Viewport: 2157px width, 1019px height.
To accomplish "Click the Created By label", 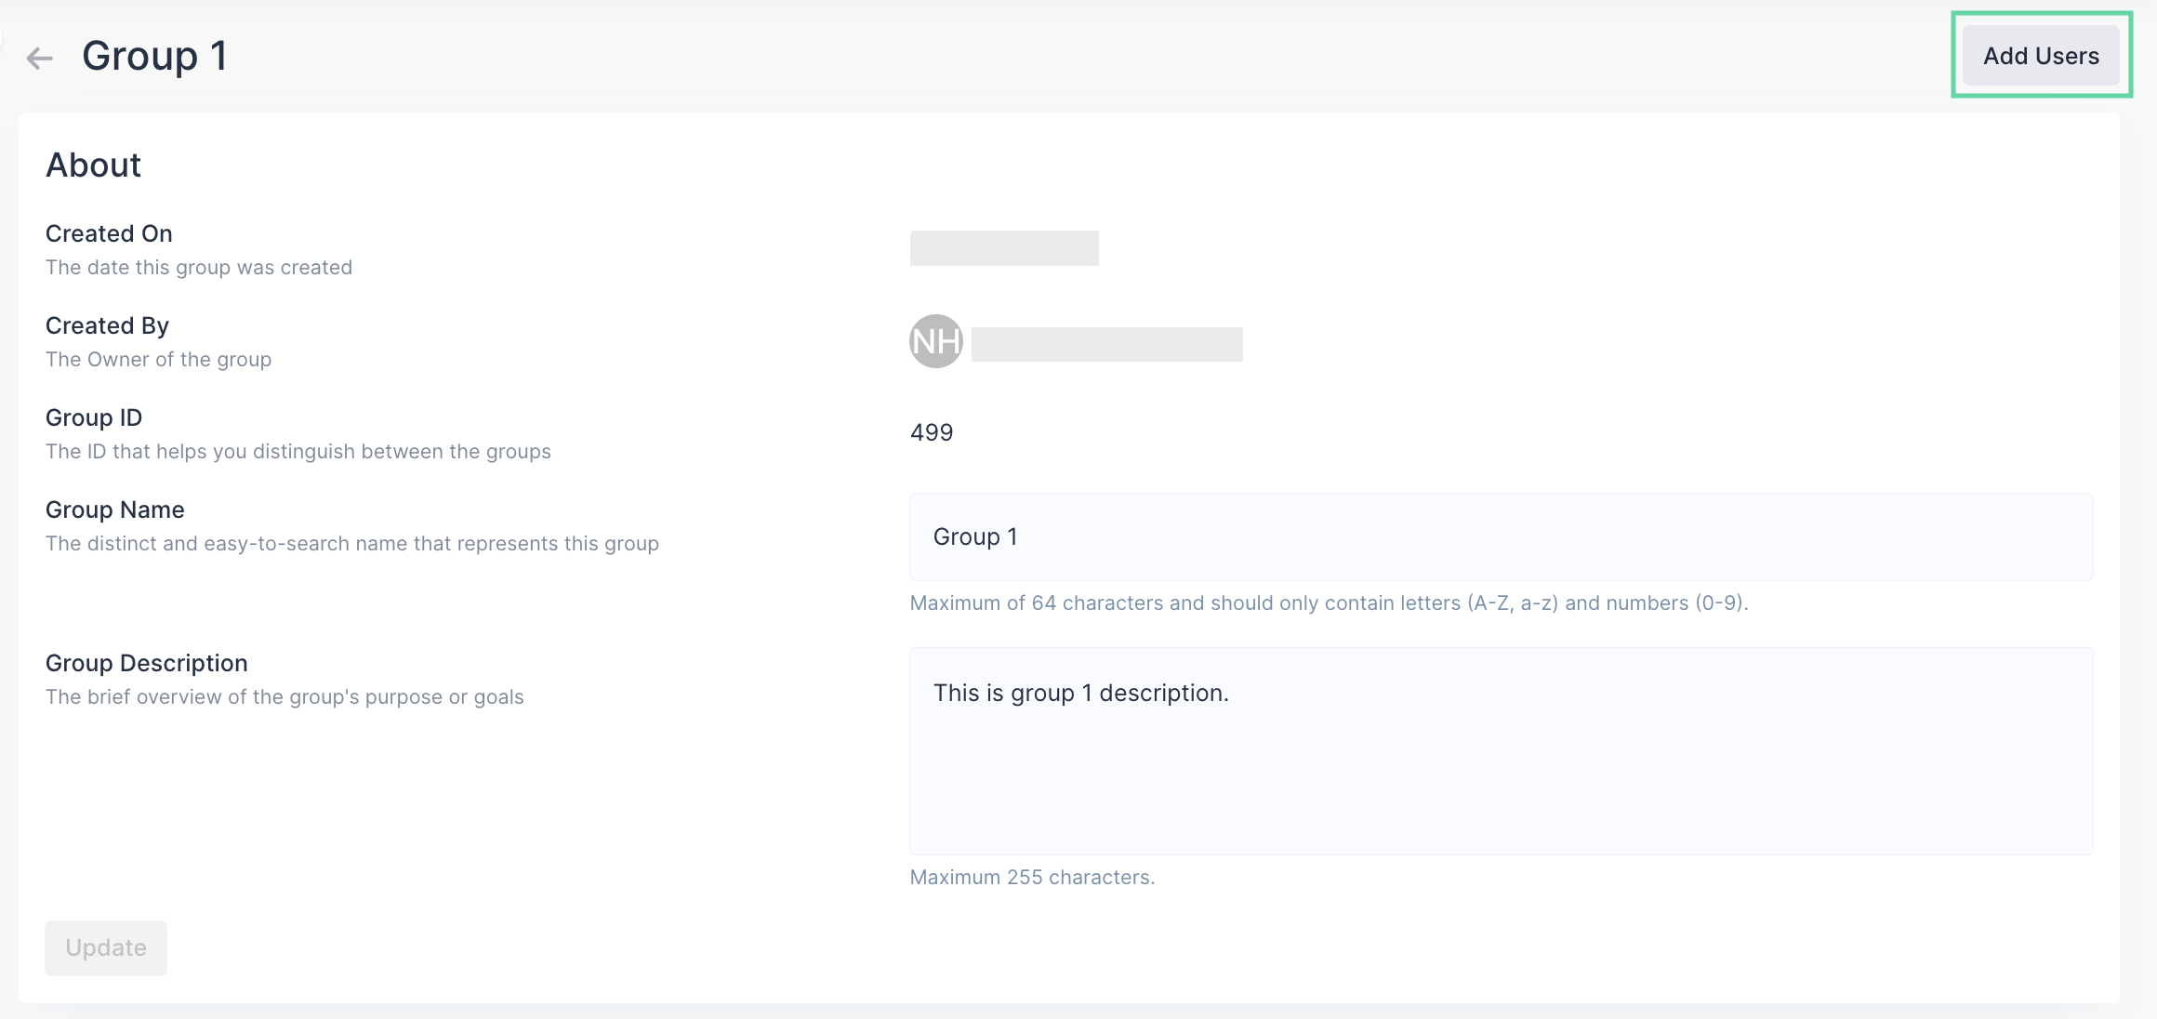I will (106, 325).
